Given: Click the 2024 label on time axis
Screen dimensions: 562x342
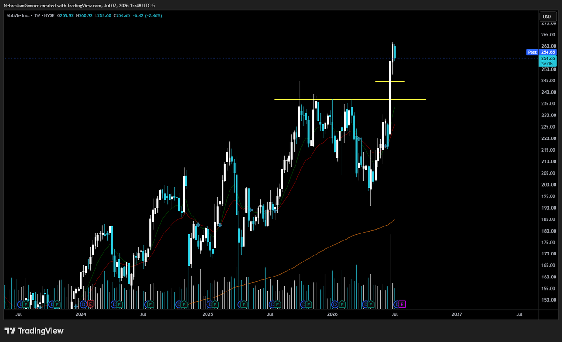Looking at the screenshot, I should (x=81, y=314).
